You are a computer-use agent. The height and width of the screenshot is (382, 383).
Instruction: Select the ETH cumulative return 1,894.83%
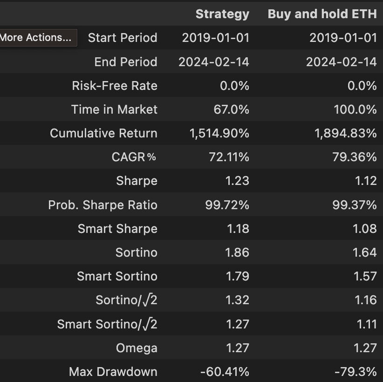click(345, 133)
